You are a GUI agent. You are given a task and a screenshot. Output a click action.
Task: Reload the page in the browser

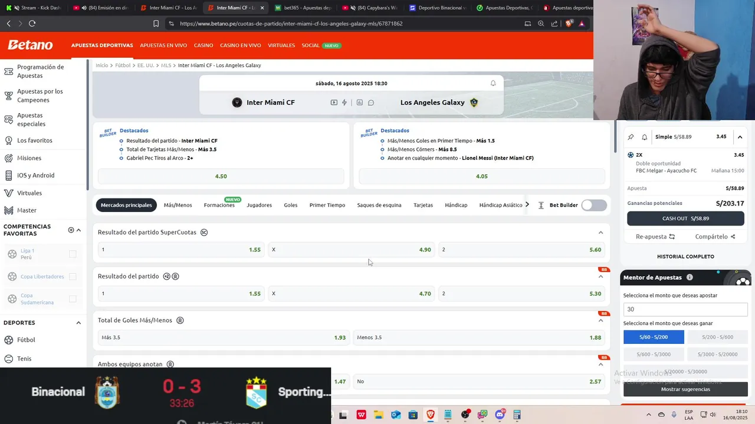(x=32, y=24)
